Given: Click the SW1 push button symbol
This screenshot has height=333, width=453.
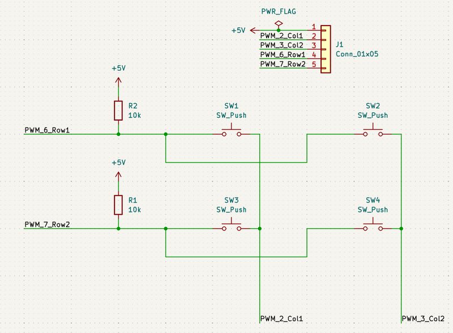Looking at the screenshot, I should [x=232, y=131].
